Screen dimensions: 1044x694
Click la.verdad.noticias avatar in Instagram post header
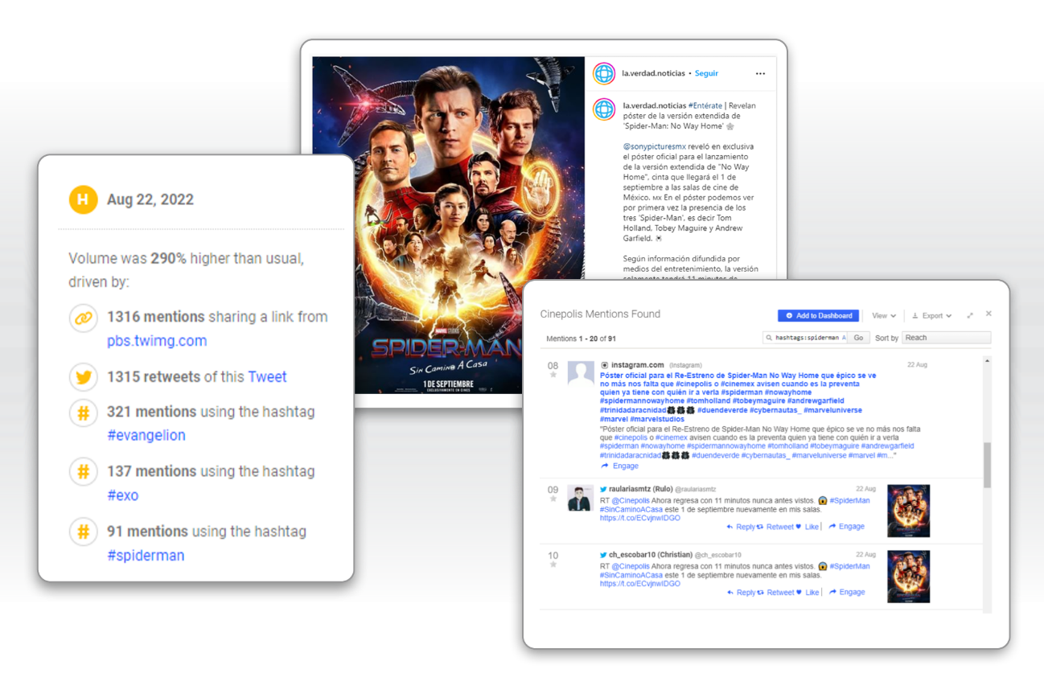[x=604, y=73]
